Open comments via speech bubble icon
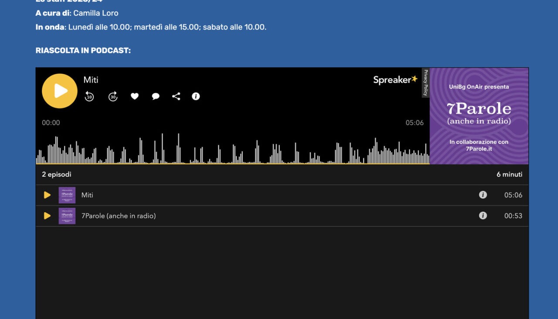 (x=156, y=96)
